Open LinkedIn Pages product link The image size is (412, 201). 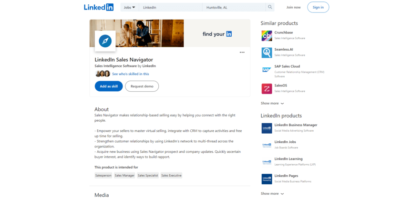point(287,176)
